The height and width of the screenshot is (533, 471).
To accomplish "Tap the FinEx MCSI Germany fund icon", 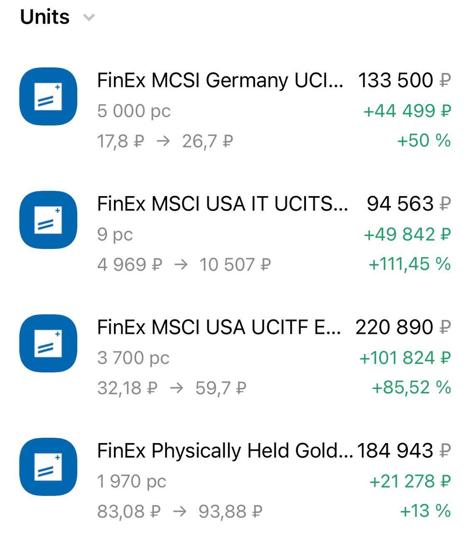I will [48, 96].
